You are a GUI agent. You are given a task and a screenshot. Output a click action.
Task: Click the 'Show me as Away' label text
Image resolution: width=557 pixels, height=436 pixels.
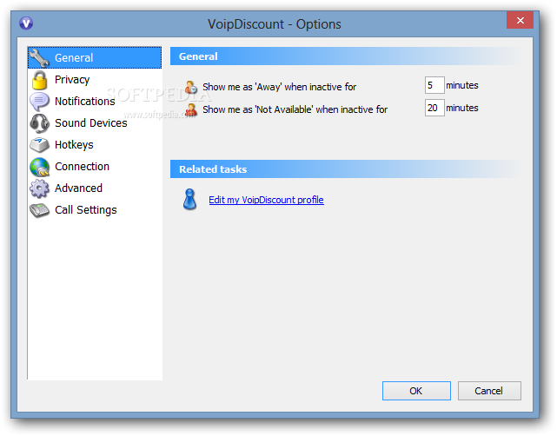tap(279, 87)
